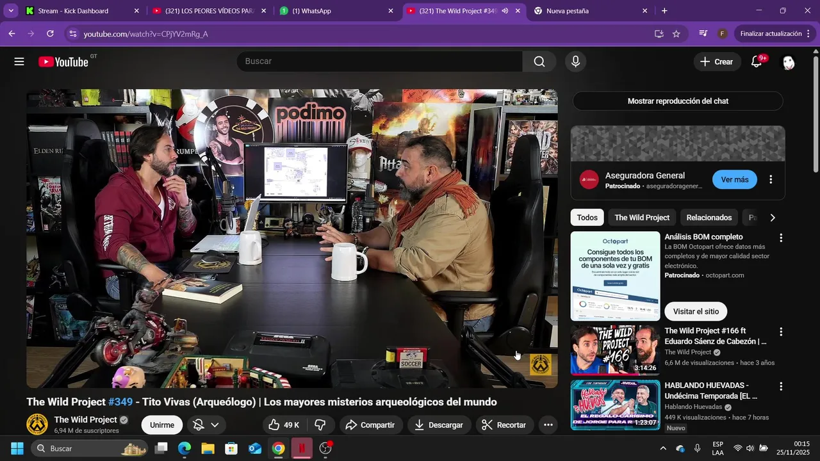Click the search magnifier button
The image size is (820, 461).
(539, 61)
